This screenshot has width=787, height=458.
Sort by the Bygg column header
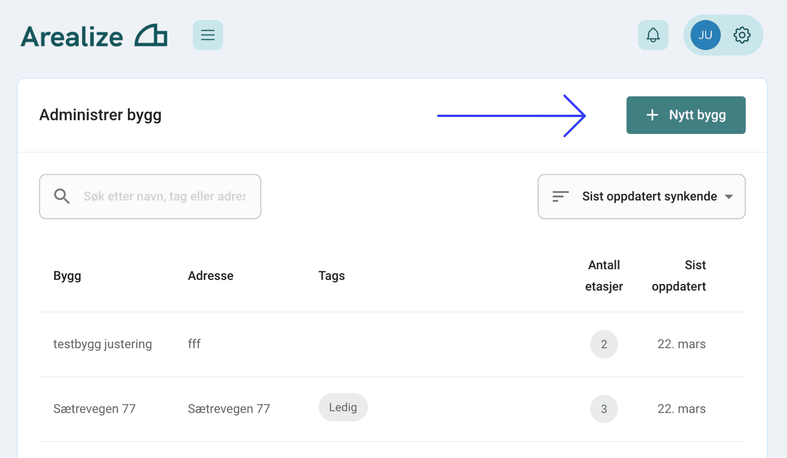(x=67, y=276)
